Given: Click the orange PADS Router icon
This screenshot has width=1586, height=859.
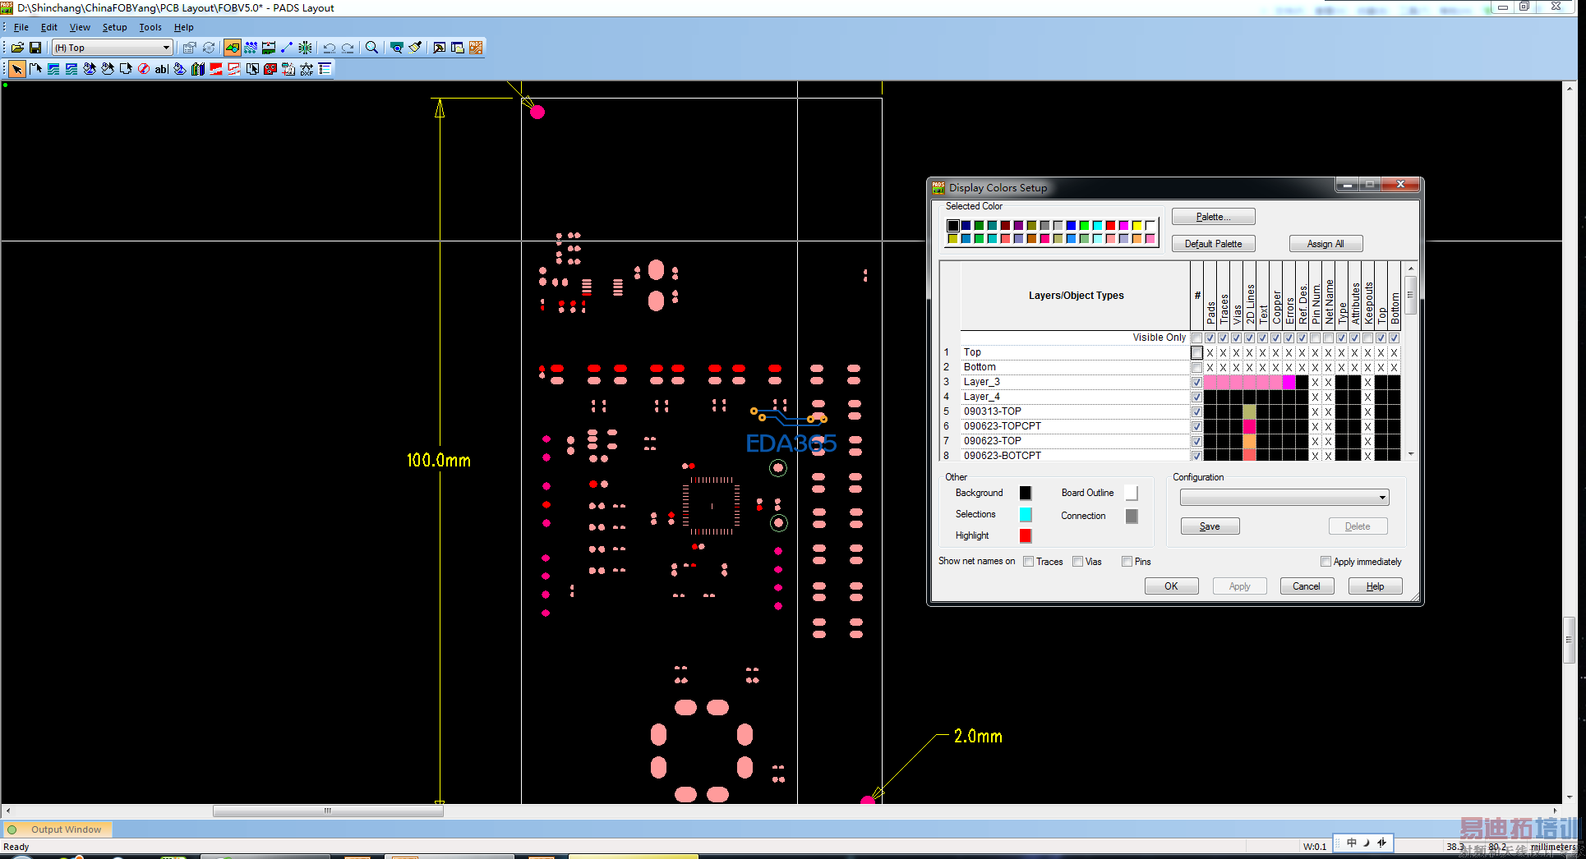Looking at the screenshot, I should [x=476, y=48].
